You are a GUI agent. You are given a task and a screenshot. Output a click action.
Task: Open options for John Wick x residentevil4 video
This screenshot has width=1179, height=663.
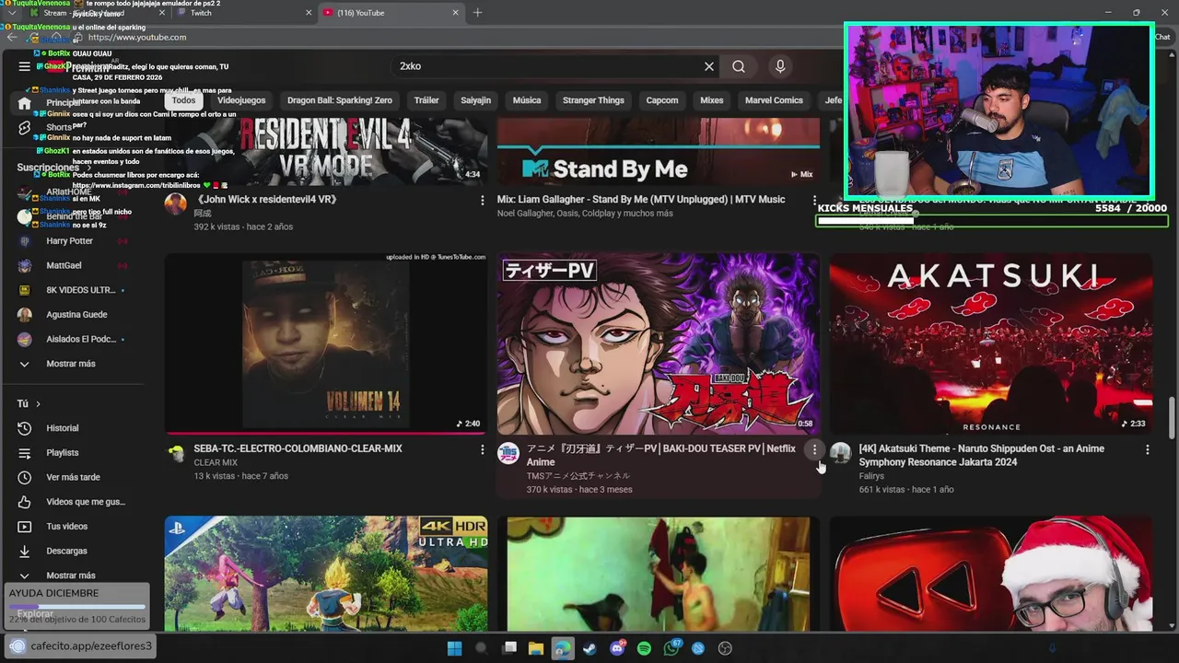point(482,200)
